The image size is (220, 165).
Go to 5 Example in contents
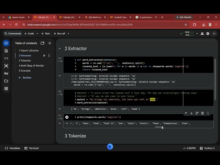pyautogui.click(x=24, y=71)
